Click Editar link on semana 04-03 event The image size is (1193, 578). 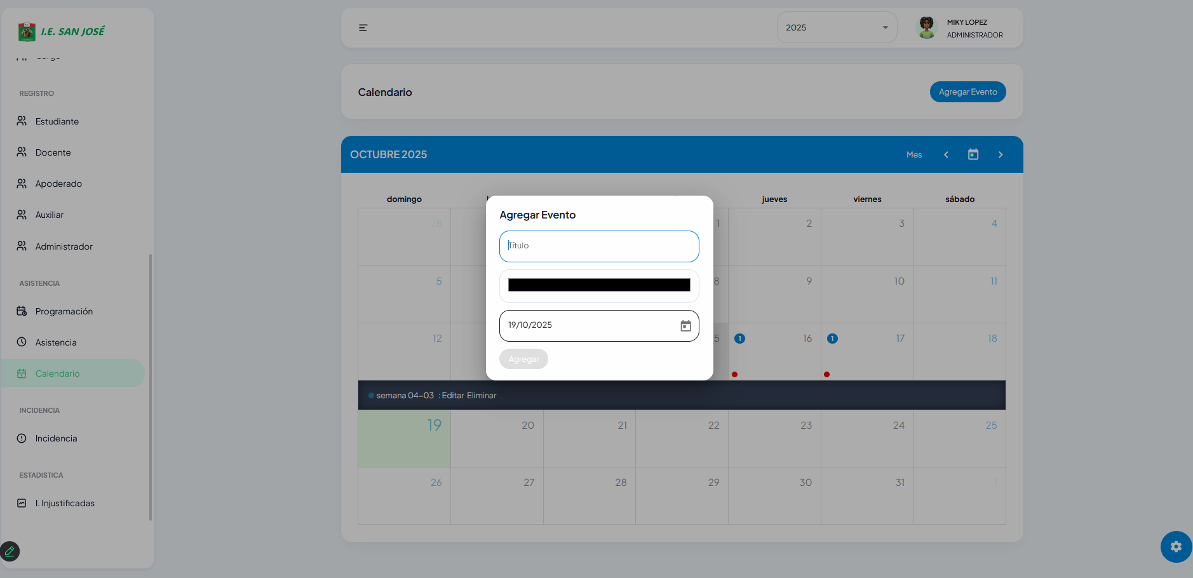[x=453, y=395]
